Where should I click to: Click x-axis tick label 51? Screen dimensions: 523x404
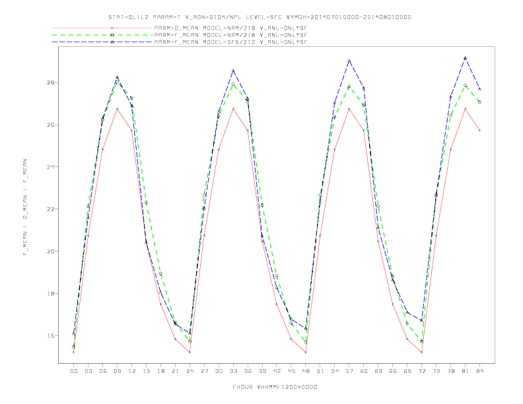[x=320, y=371]
